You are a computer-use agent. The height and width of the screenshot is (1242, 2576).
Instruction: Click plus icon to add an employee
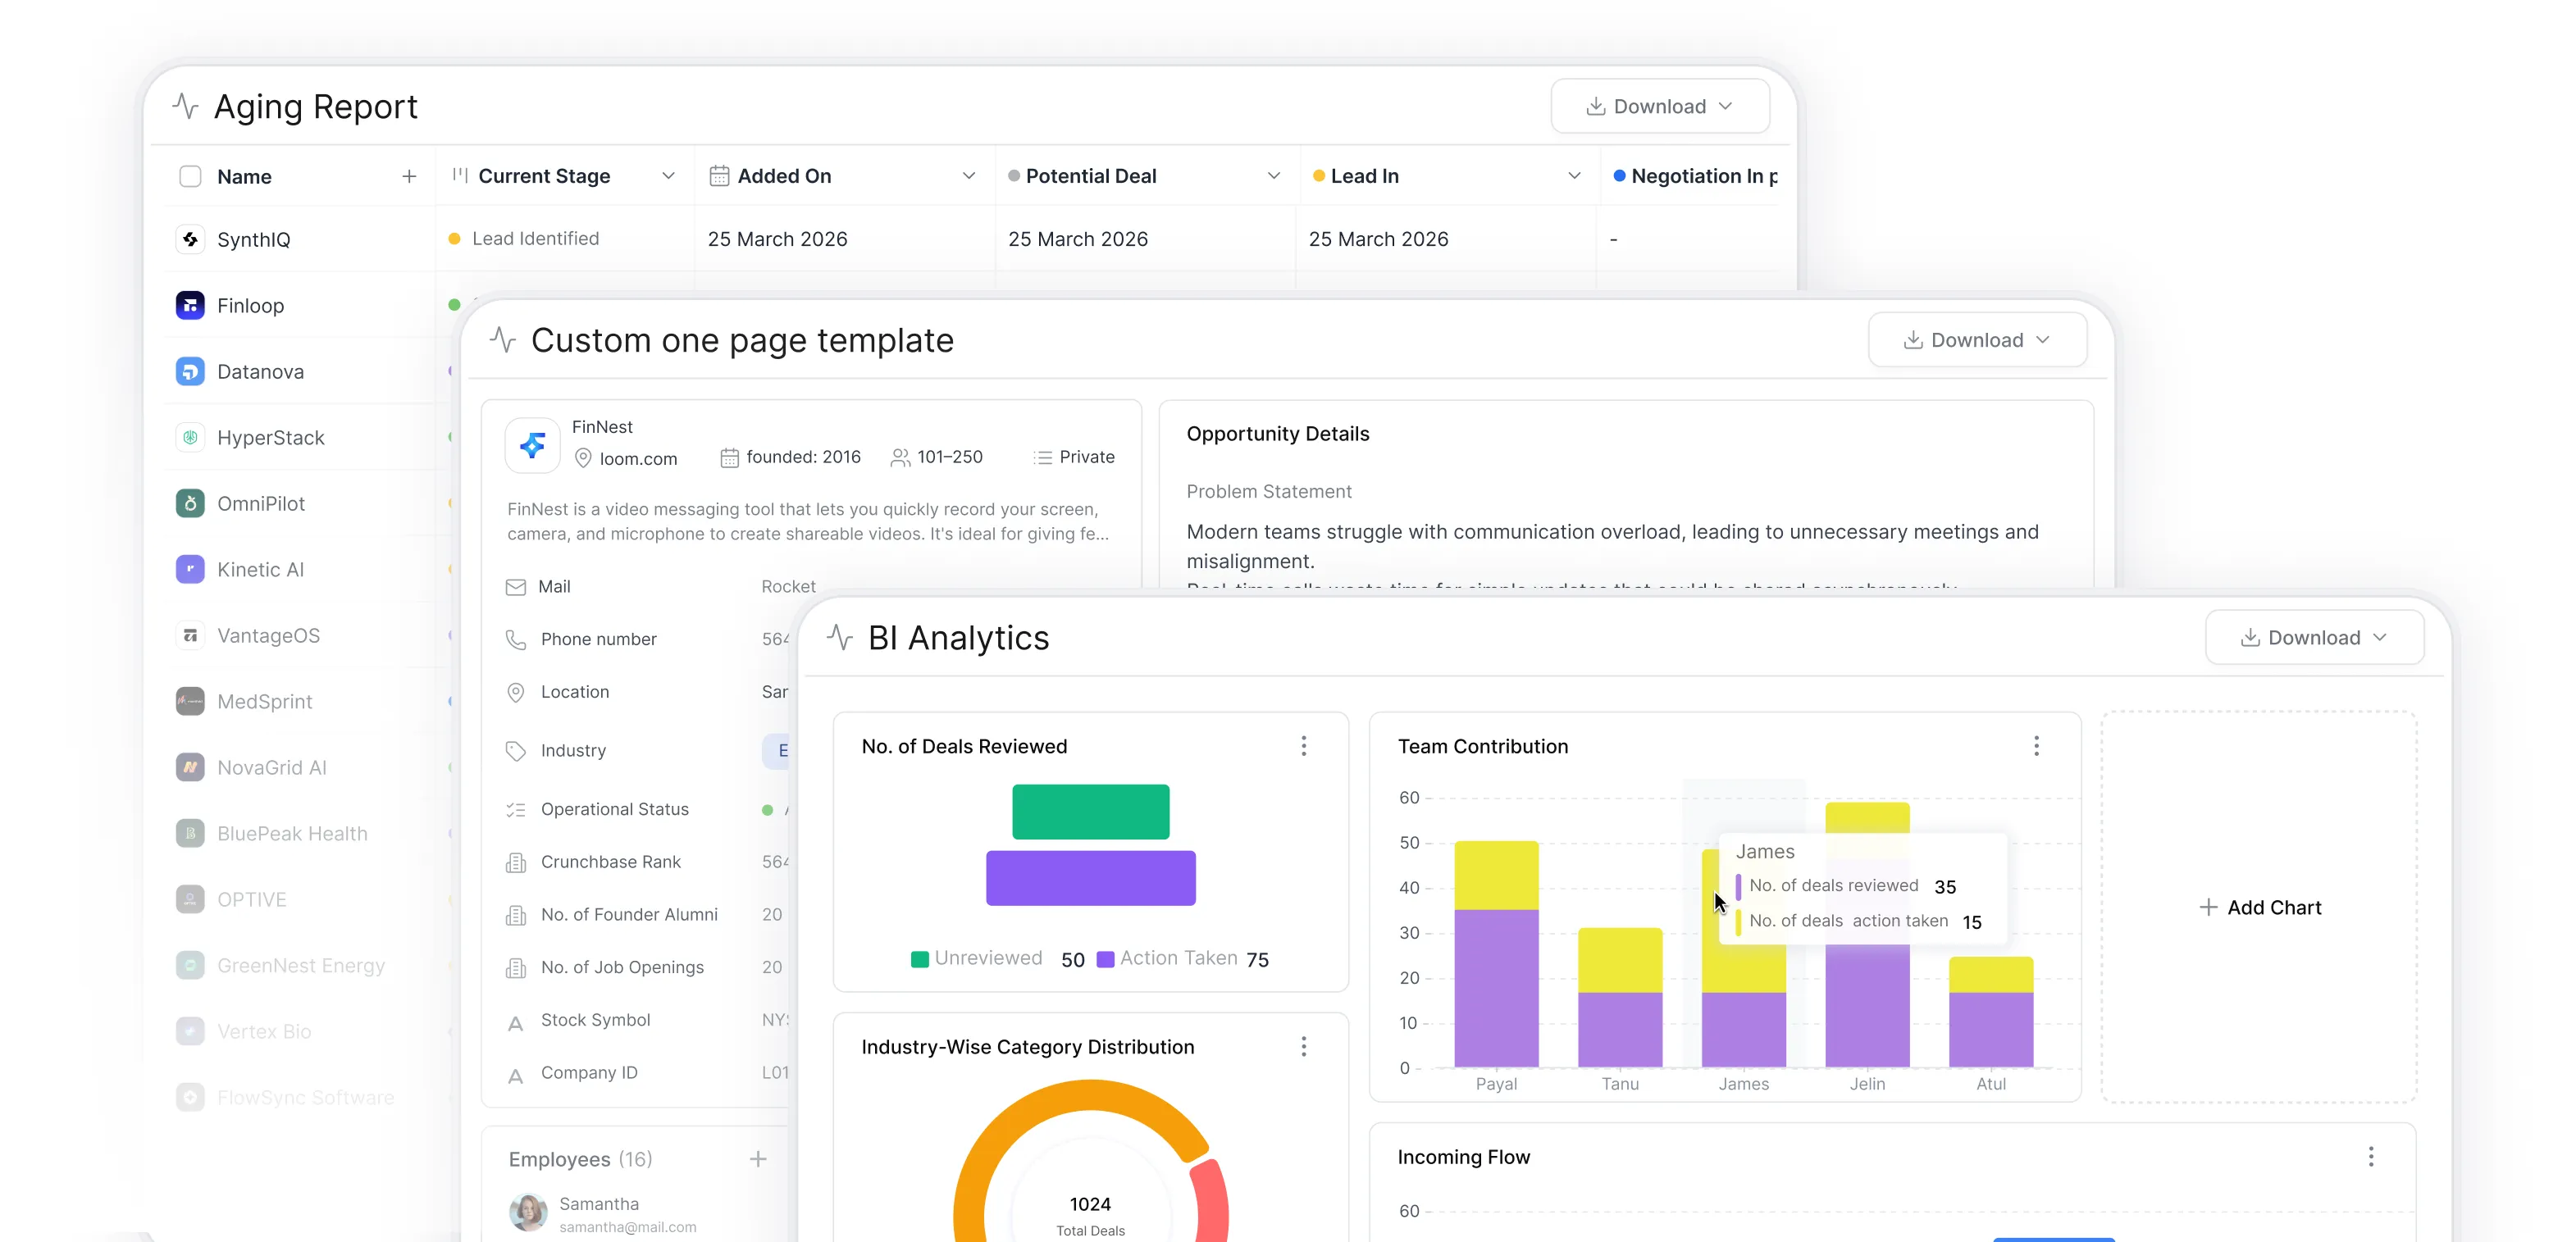[758, 1159]
